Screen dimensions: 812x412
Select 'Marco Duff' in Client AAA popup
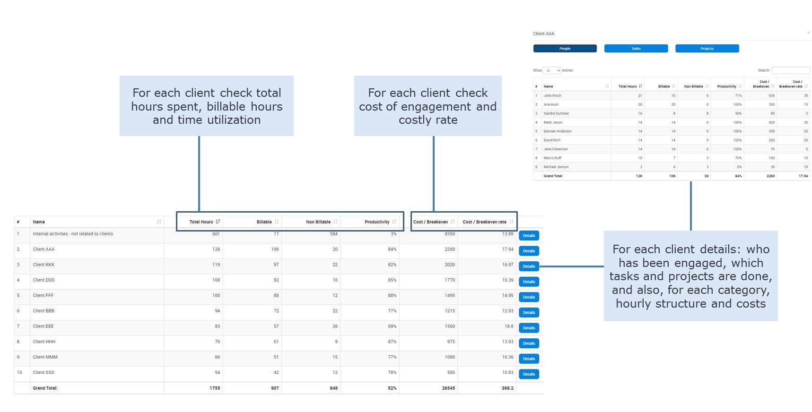(552, 158)
